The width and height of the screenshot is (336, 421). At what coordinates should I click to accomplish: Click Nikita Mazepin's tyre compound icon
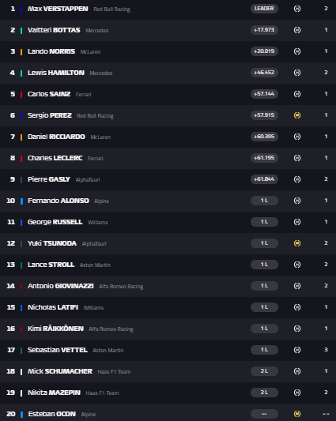pyautogui.click(x=297, y=393)
